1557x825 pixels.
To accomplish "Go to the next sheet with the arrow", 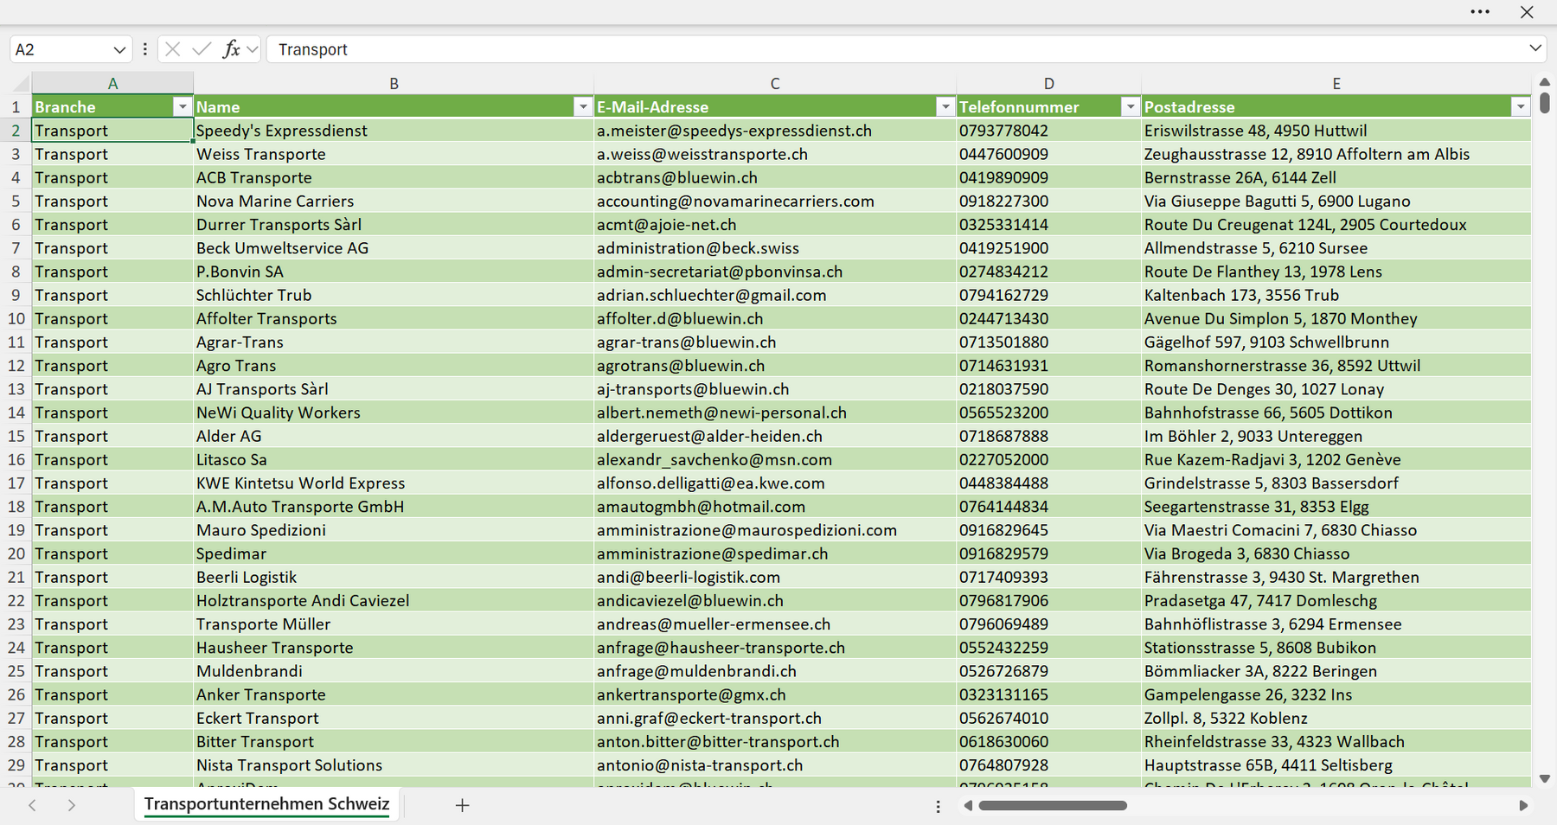I will [72, 805].
